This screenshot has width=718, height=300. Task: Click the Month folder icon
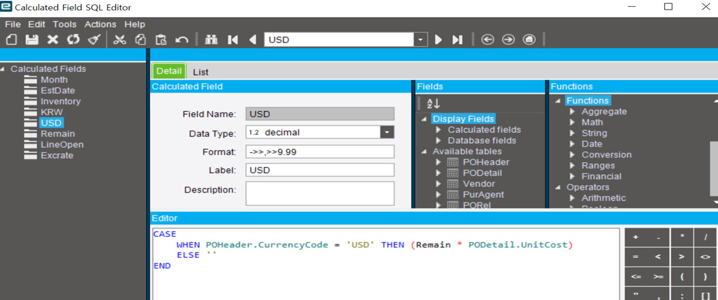[31, 80]
